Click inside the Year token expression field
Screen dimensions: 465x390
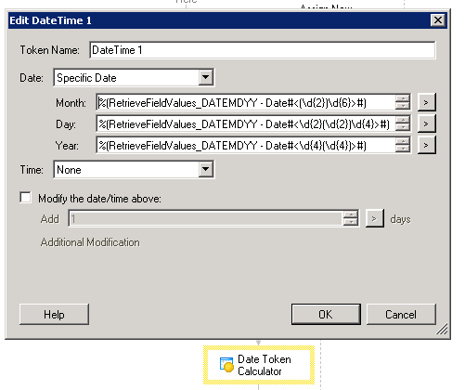(x=246, y=145)
